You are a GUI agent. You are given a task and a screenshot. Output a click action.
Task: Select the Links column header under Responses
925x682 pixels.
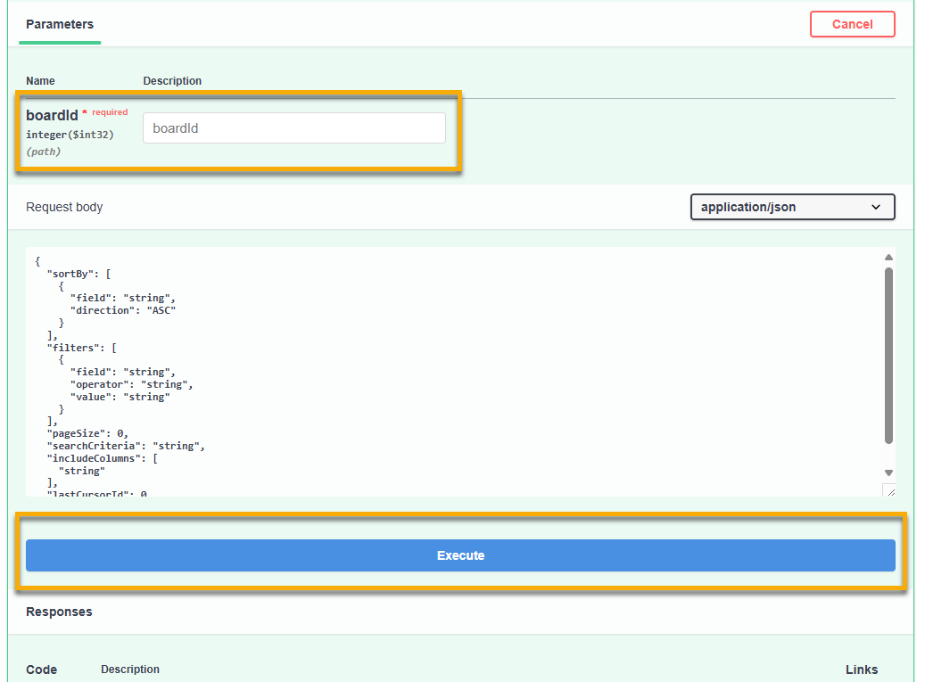pyautogui.click(x=860, y=669)
